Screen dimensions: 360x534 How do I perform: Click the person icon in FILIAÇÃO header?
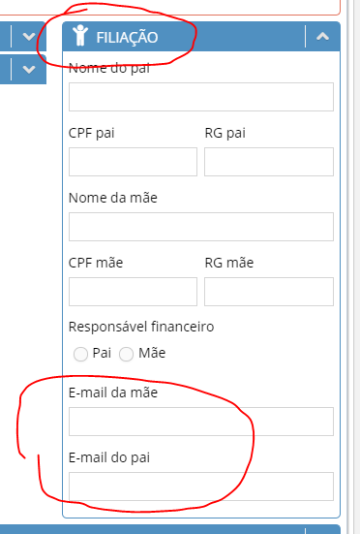pos(80,35)
